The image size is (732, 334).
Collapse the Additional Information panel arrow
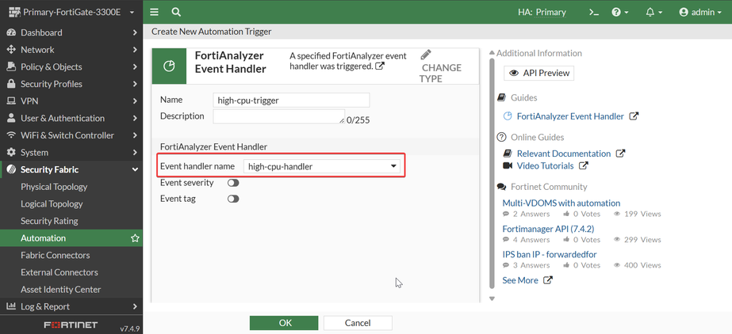tap(492, 52)
